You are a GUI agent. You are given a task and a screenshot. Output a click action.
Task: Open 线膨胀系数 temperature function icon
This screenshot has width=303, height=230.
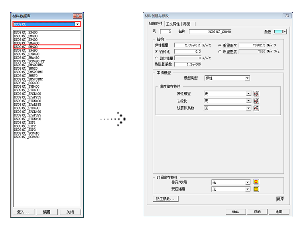click(256, 108)
